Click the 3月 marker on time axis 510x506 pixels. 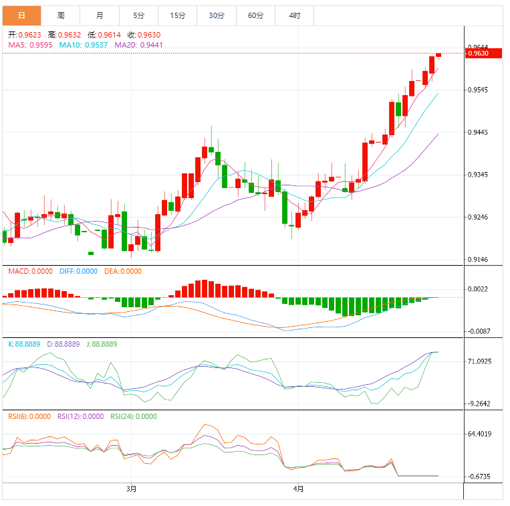(131, 489)
